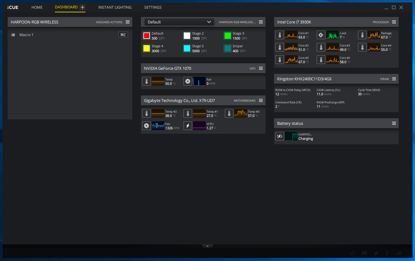This screenshot has width=415, height=261.
Task: Click the CPU Load chip icon
Action: click(x=321, y=35)
